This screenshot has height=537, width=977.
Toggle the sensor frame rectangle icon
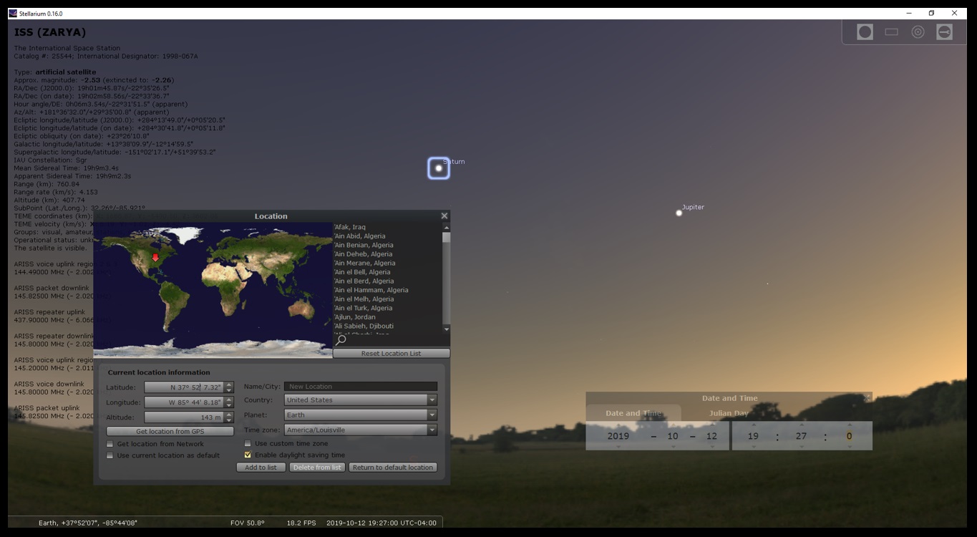point(891,32)
